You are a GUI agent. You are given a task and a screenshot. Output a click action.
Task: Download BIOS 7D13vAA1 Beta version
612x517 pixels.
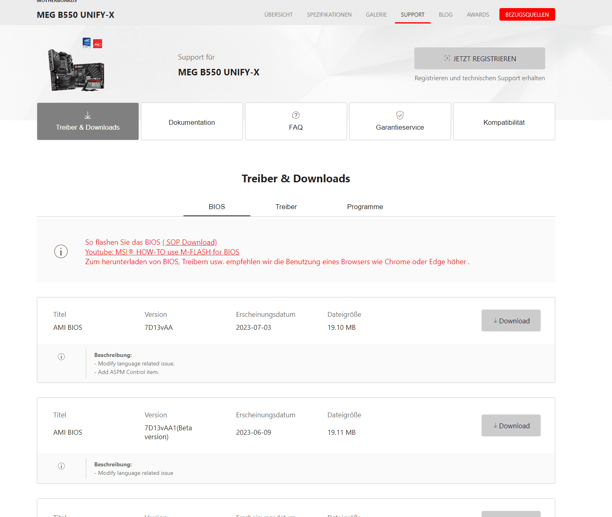511,425
